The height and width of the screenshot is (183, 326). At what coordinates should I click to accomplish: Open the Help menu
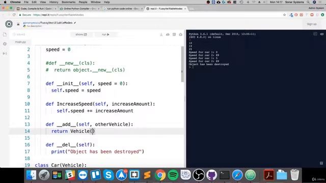[x=106, y=2]
